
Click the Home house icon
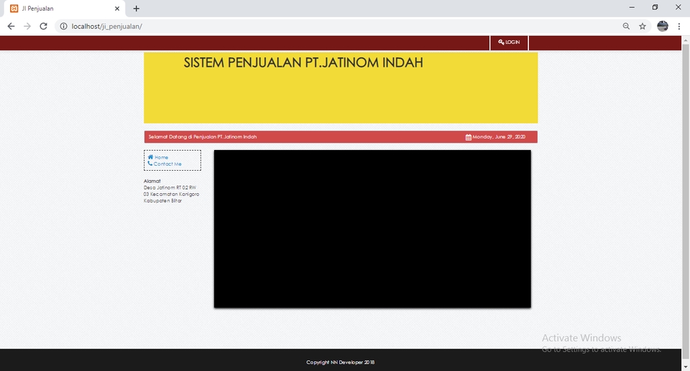point(150,157)
